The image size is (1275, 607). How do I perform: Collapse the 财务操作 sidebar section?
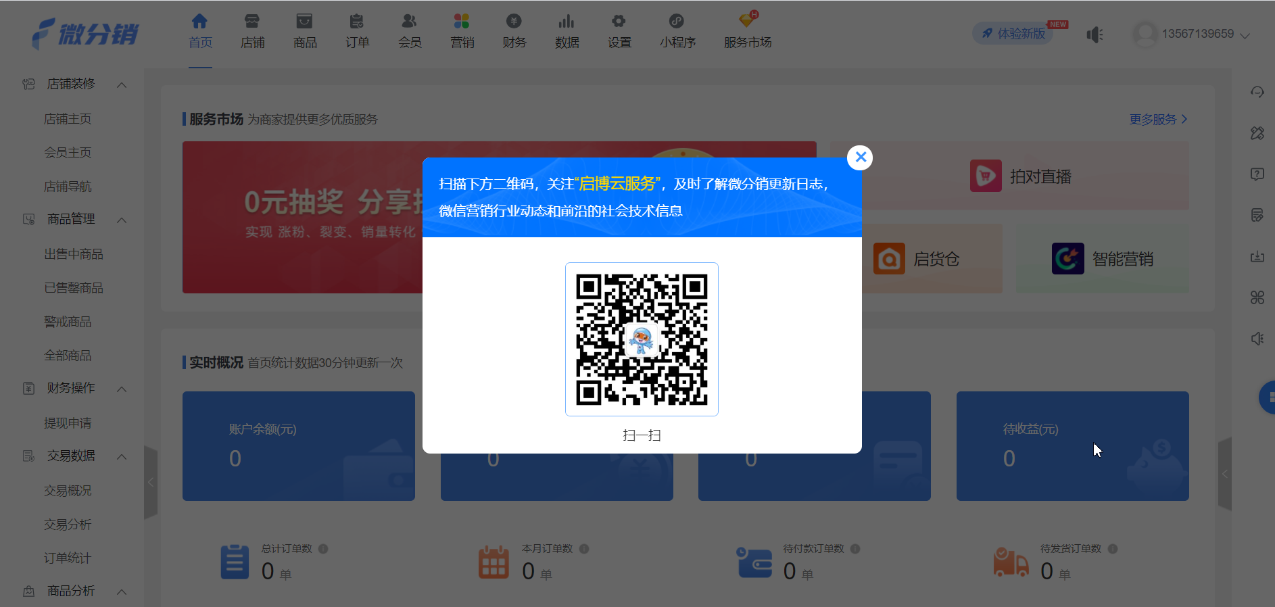122,389
